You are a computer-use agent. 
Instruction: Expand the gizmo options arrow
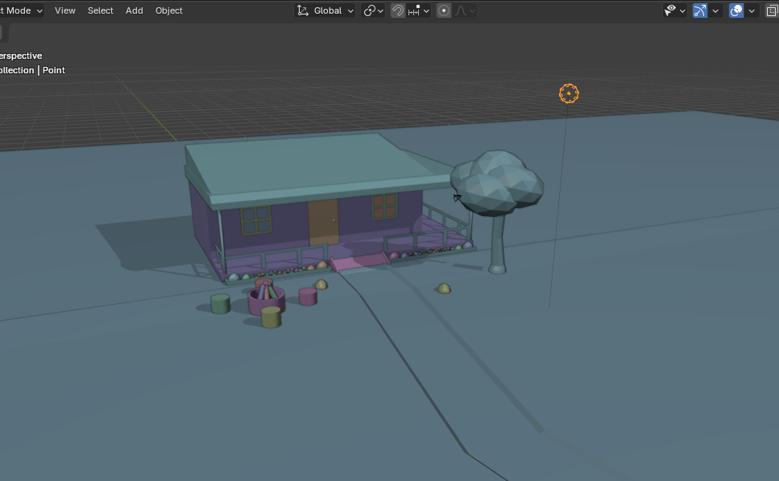pyautogui.click(x=715, y=10)
